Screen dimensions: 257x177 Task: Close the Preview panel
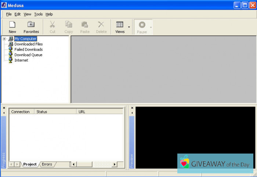point(132,108)
